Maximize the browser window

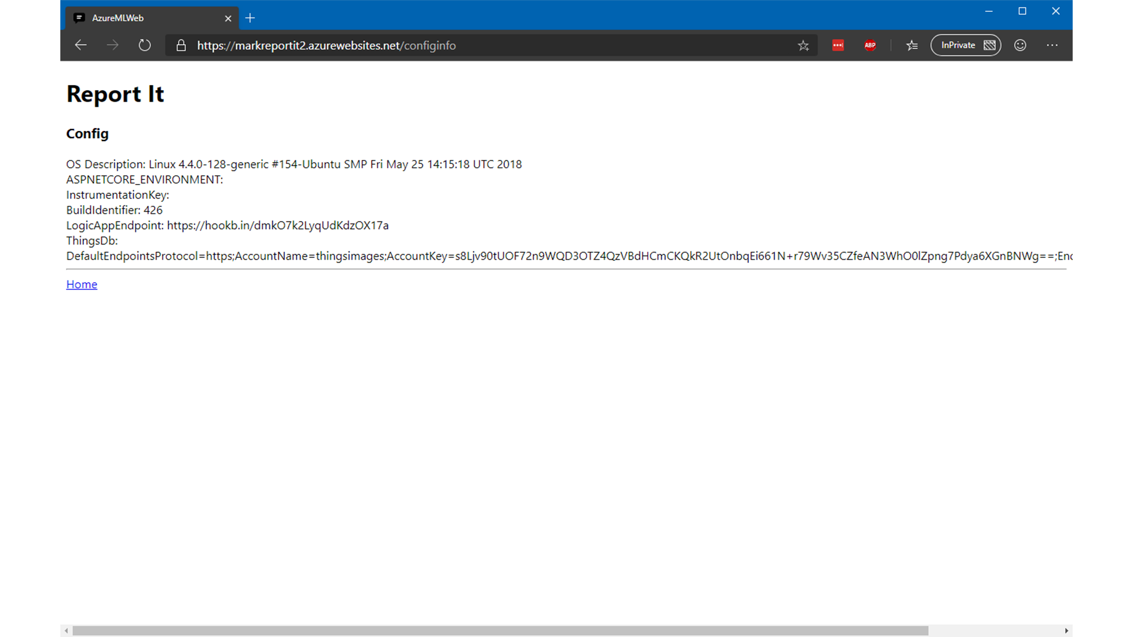1022,11
